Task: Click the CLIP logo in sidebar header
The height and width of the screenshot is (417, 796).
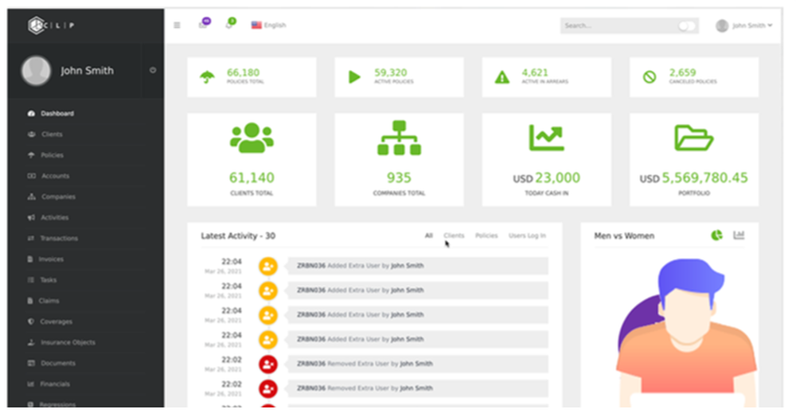Action: point(51,25)
